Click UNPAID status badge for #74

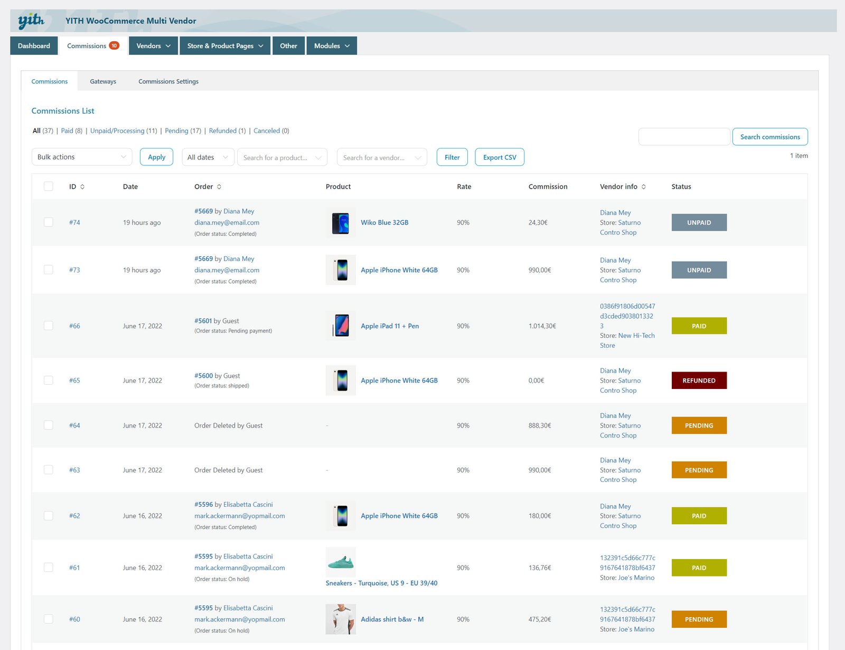[699, 222]
